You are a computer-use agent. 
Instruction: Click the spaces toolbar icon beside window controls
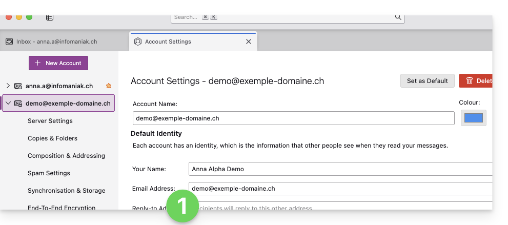click(50, 17)
